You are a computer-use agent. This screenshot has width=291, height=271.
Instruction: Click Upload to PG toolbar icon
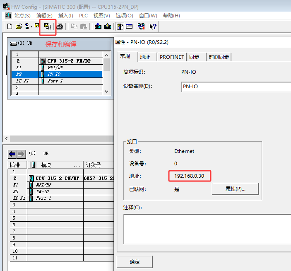click(x=108, y=27)
